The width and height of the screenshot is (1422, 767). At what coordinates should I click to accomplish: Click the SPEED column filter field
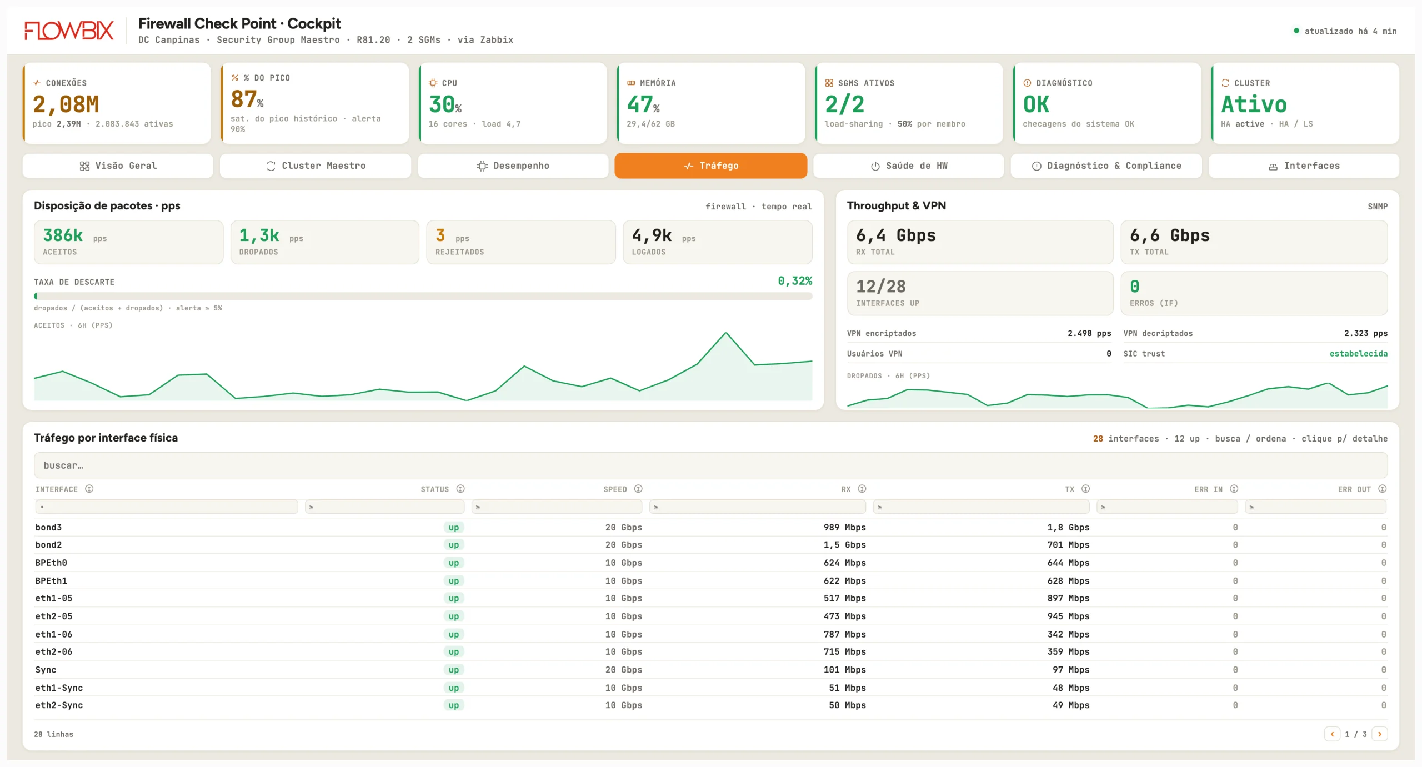[x=557, y=507]
